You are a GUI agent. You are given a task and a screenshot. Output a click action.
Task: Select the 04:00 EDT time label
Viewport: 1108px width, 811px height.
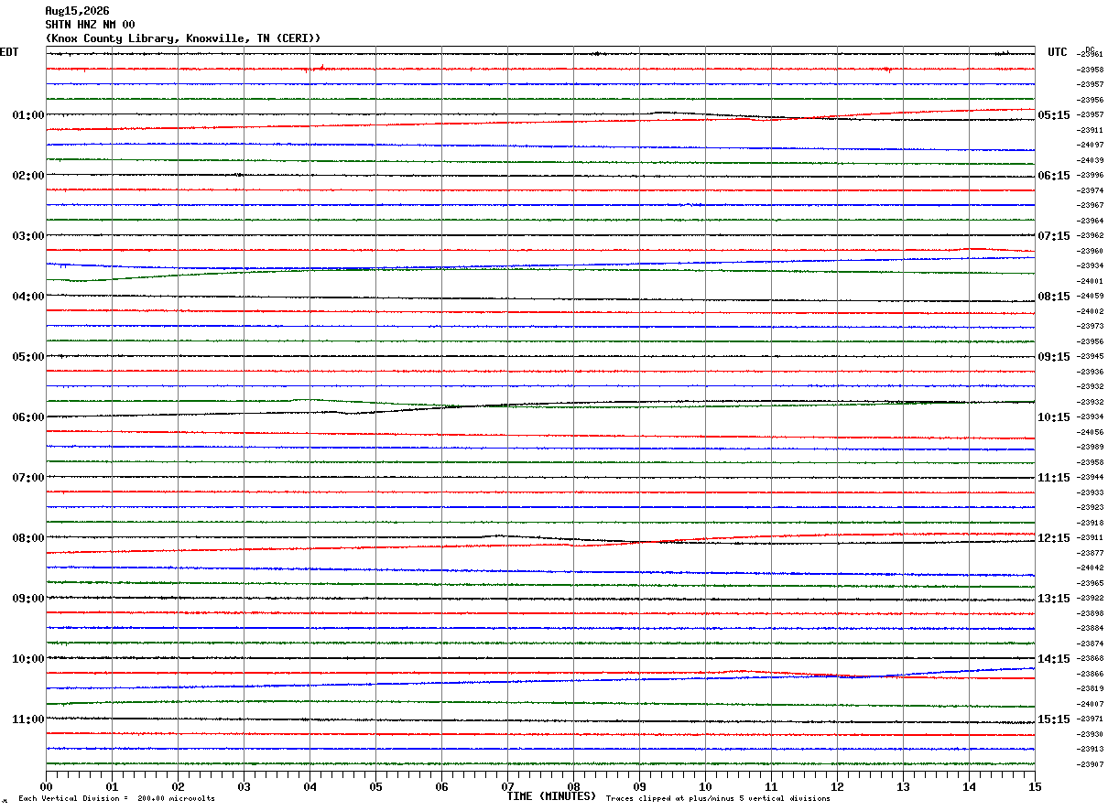click(x=28, y=297)
